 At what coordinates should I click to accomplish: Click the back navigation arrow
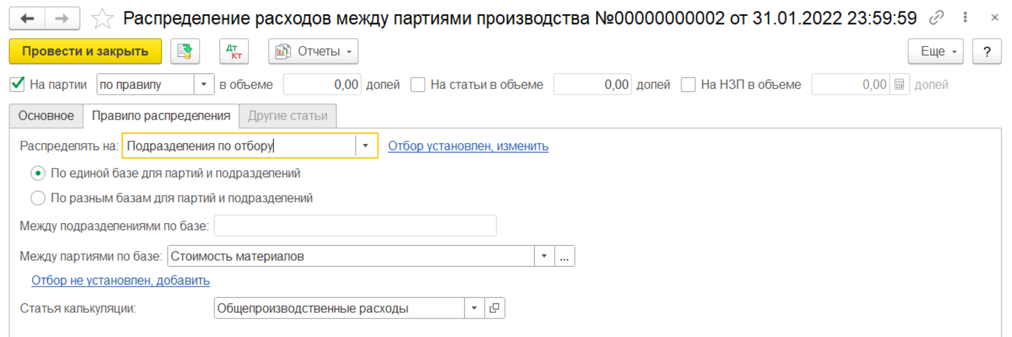pos(27,19)
